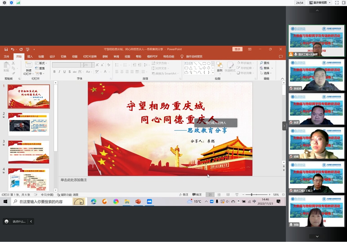Switch to Normal view icon in status bar
347x242 pixels.
click(210, 195)
